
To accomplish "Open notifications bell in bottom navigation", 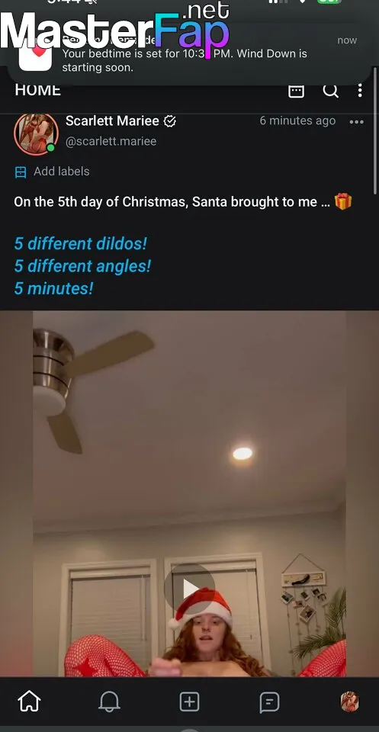I will (109, 701).
